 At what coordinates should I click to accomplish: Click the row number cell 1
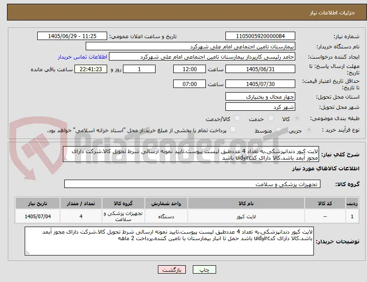(x=352, y=216)
